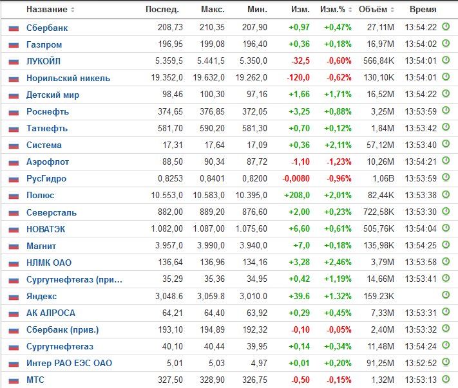Screen dimensions: 458x388
Task: Open the Детский мир stock link
Action: click(x=53, y=95)
